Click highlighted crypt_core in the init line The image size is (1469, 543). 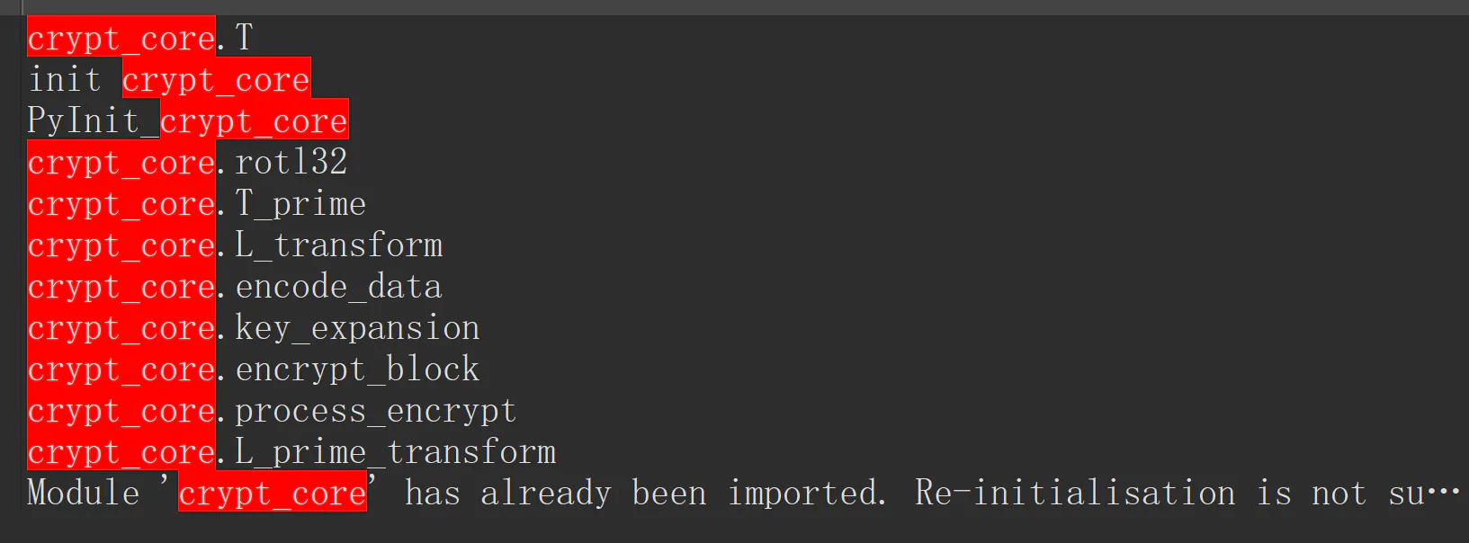[x=217, y=79]
